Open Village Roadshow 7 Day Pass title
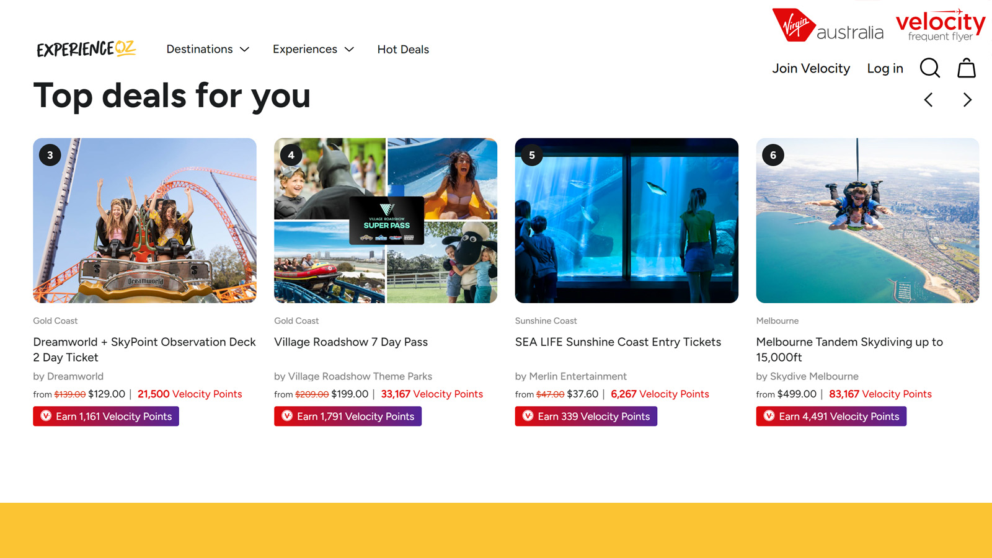Image resolution: width=992 pixels, height=558 pixels. tap(351, 342)
